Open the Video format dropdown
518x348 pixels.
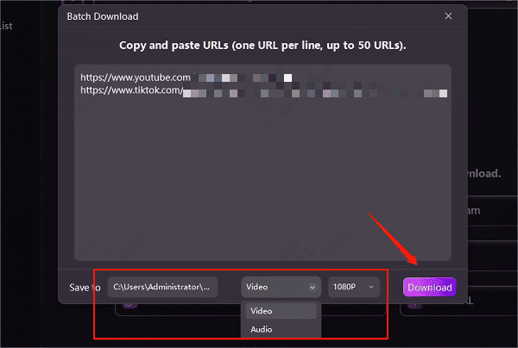[x=280, y=287]
